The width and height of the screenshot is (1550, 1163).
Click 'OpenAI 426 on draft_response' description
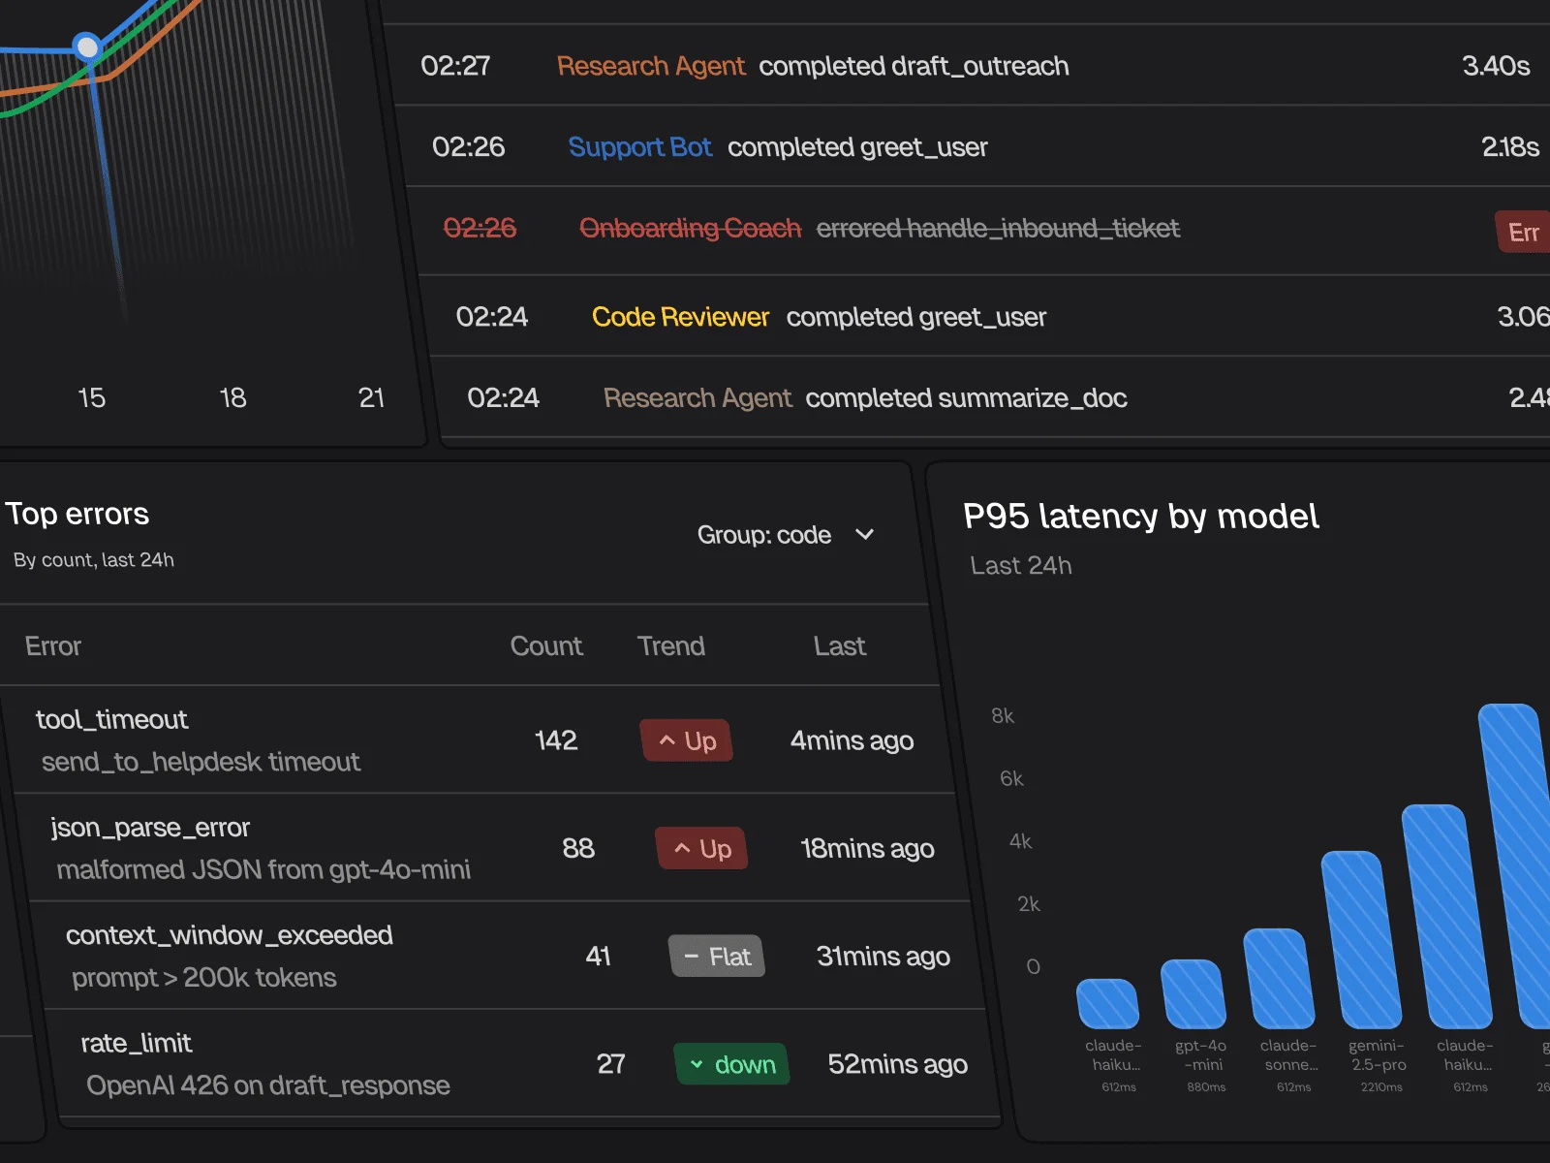click(268, 1085)
